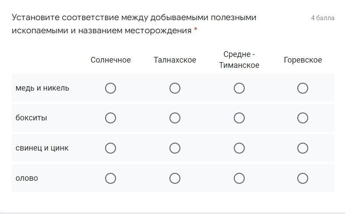Pick Талнахское in the олово row
345x214 pixels.
[x=175, y=178]
